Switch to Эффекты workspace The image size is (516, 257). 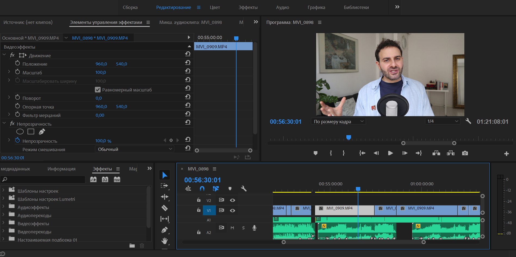[248, 7]
